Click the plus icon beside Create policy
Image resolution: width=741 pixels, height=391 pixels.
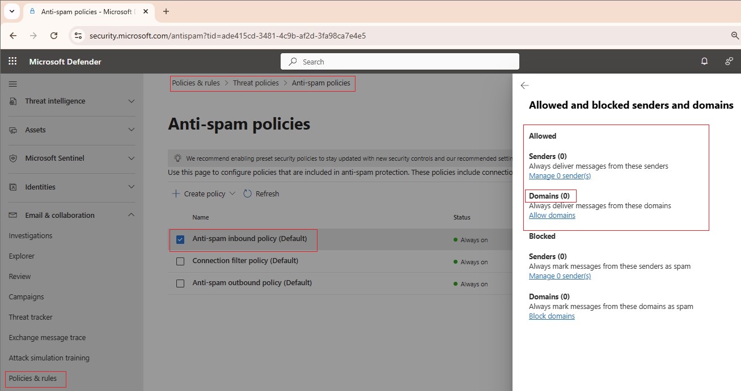click(x=176, y=194)
